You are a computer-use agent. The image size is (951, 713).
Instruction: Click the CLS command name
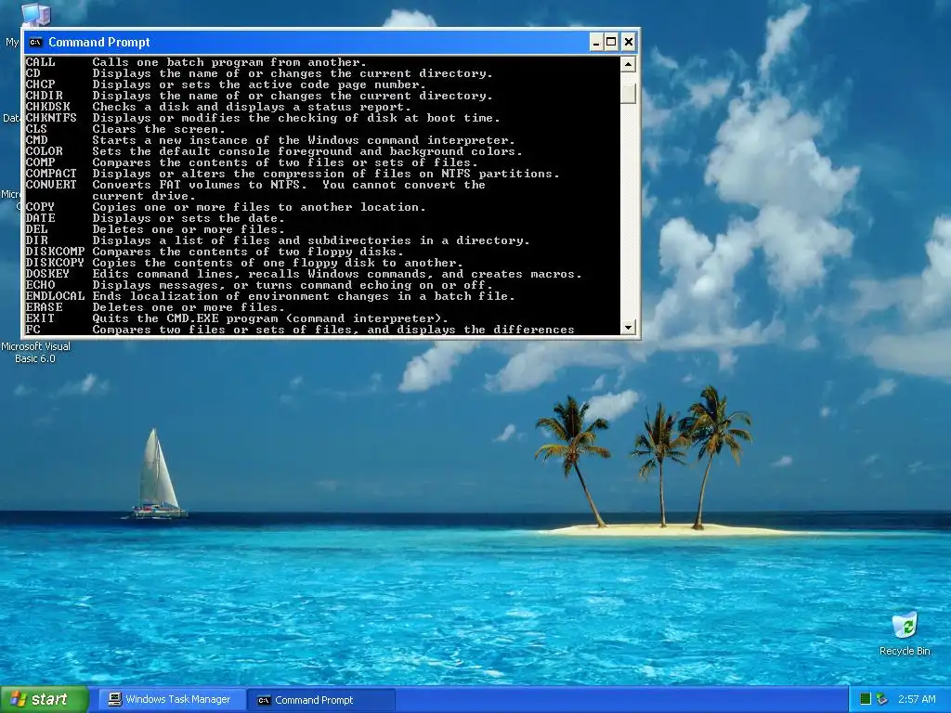36,129
